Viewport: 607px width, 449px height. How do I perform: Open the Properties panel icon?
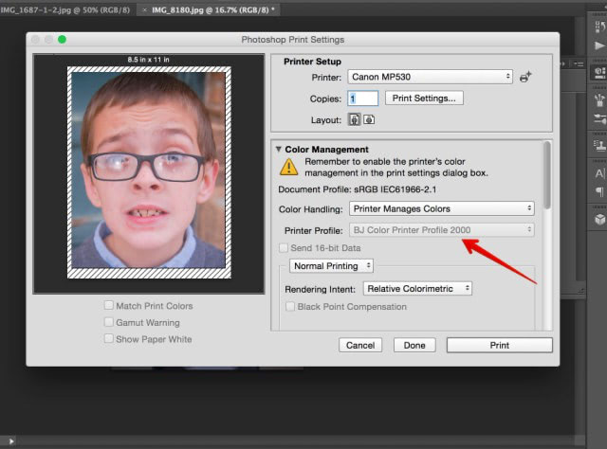coord(599,72)
